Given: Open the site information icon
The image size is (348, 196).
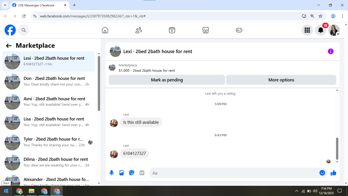Looking at the screenshot, I should click(35, 16).
